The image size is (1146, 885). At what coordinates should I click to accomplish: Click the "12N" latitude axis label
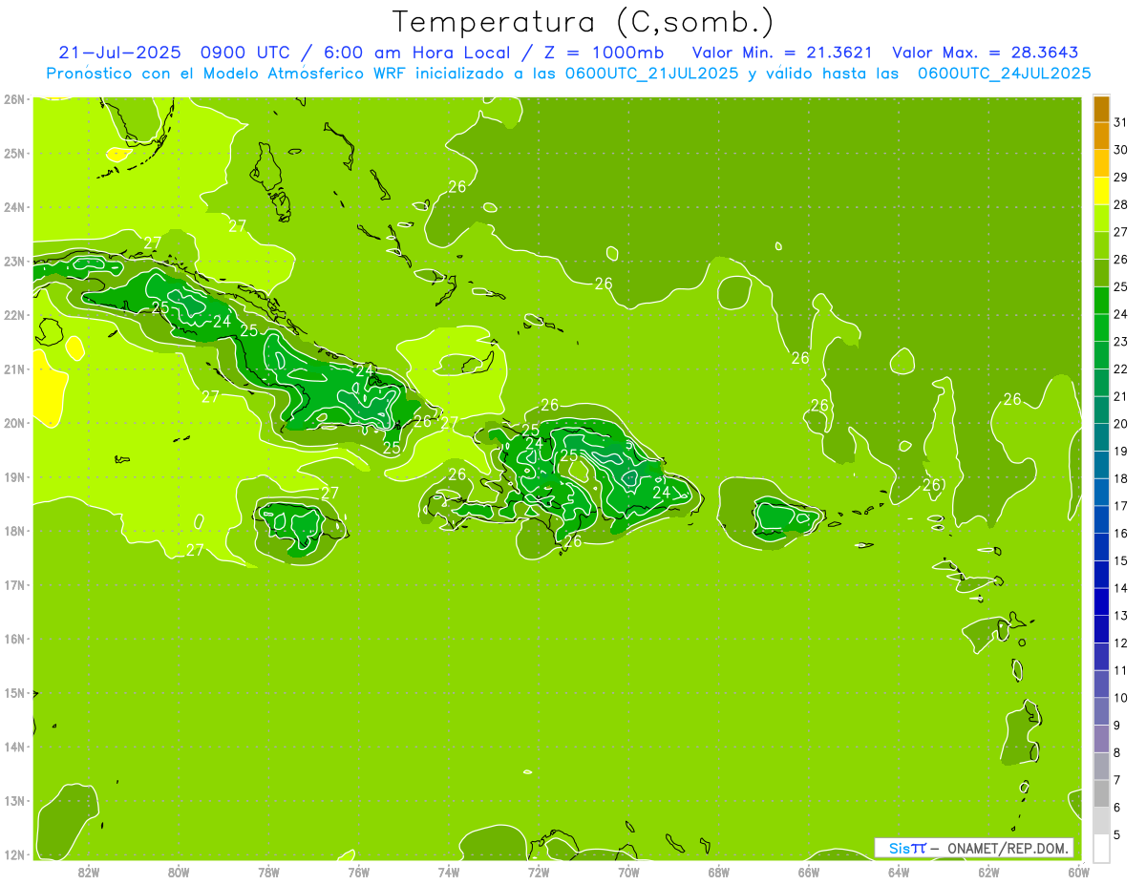(13, 854)
